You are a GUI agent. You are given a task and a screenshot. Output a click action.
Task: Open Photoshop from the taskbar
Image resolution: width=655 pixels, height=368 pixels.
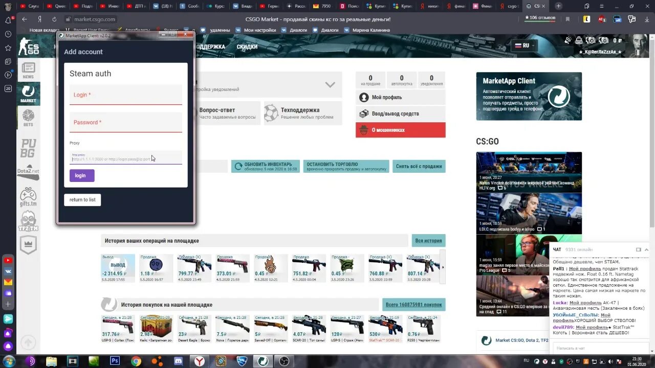(115, 361)
